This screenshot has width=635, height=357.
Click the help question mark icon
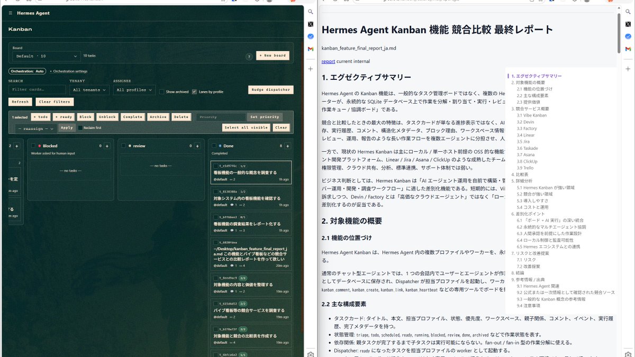point(249,57)
